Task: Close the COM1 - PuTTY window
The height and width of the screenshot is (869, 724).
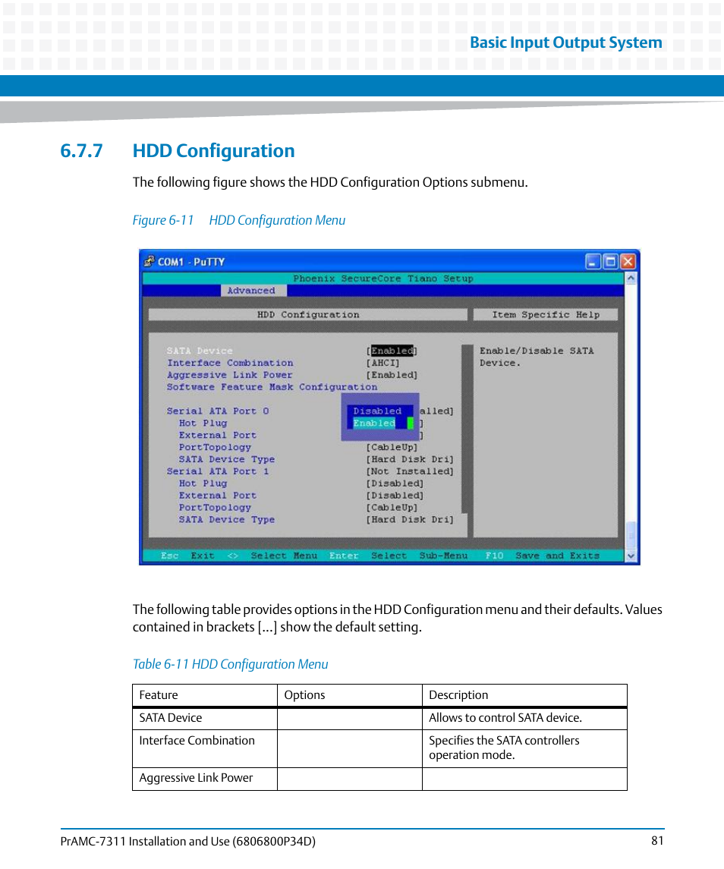Action: coord(628,261)
